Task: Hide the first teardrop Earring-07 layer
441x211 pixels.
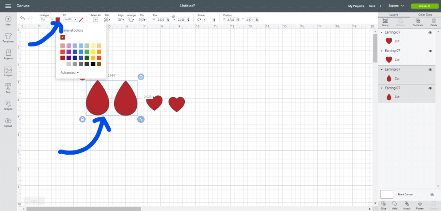Action: (430, 70)
